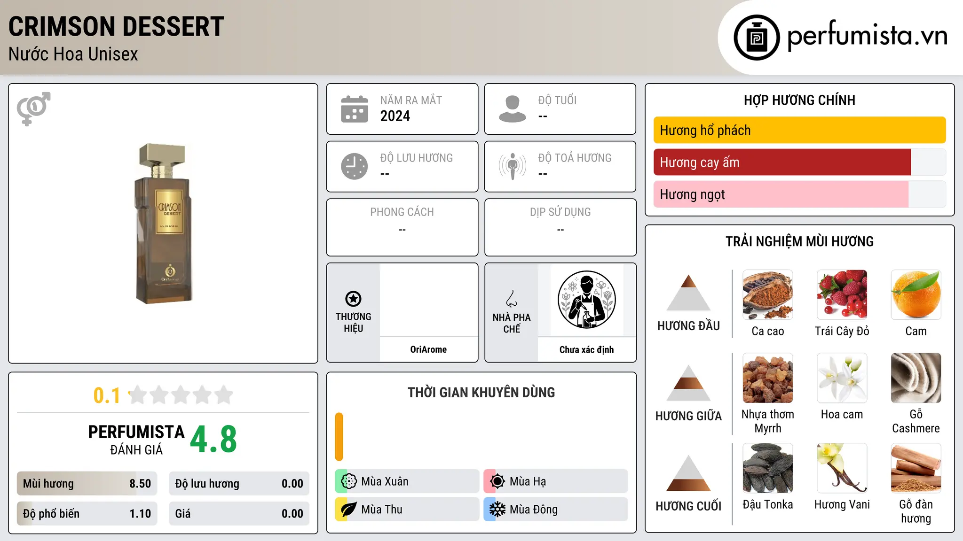Click the snowflake icon for Mùa Đông

(x=497, y=510)
